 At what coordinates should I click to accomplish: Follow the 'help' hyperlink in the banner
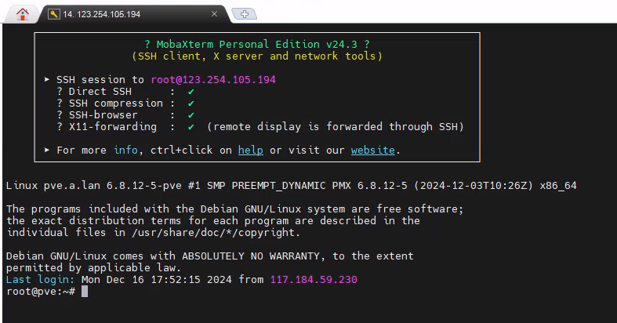(251, 151)
